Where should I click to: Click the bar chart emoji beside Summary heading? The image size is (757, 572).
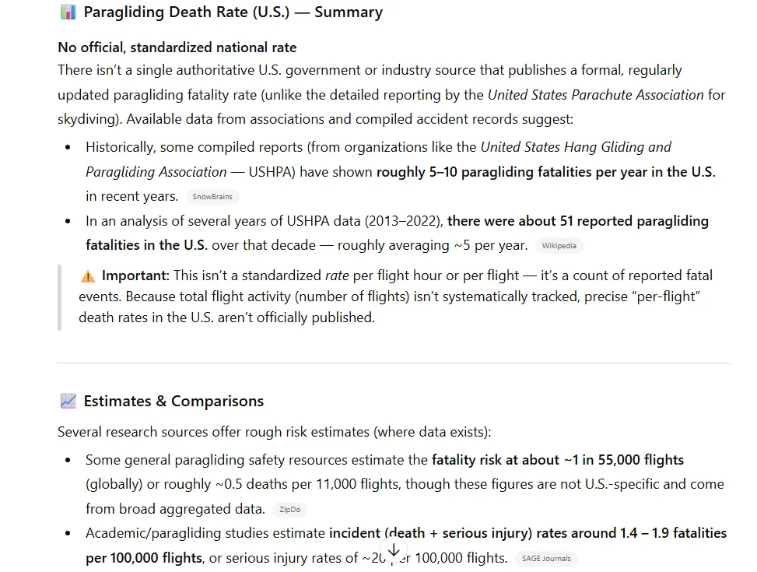(x=68, y=12)
